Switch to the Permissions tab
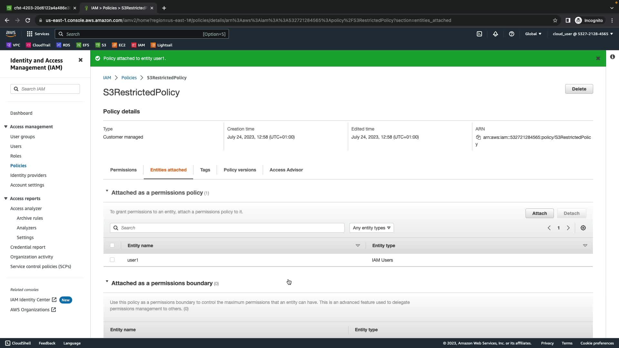This screenshot has height=348, width=619. tap(123, 170)
